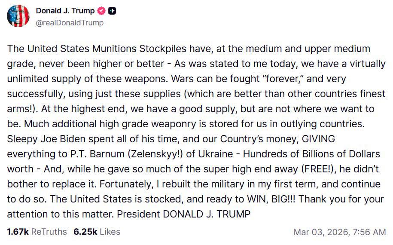The width and height of the screenshot is (393, 245).
Task: Open the @realDonaldTrump handle link
Action: click(x=70, y=23)
